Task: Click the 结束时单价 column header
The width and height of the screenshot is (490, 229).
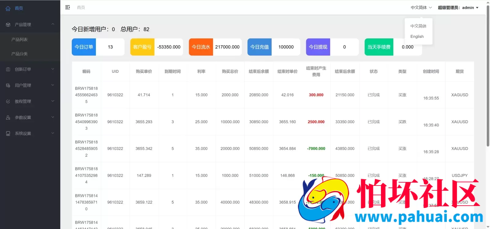Action: click(x=288, y=72)
